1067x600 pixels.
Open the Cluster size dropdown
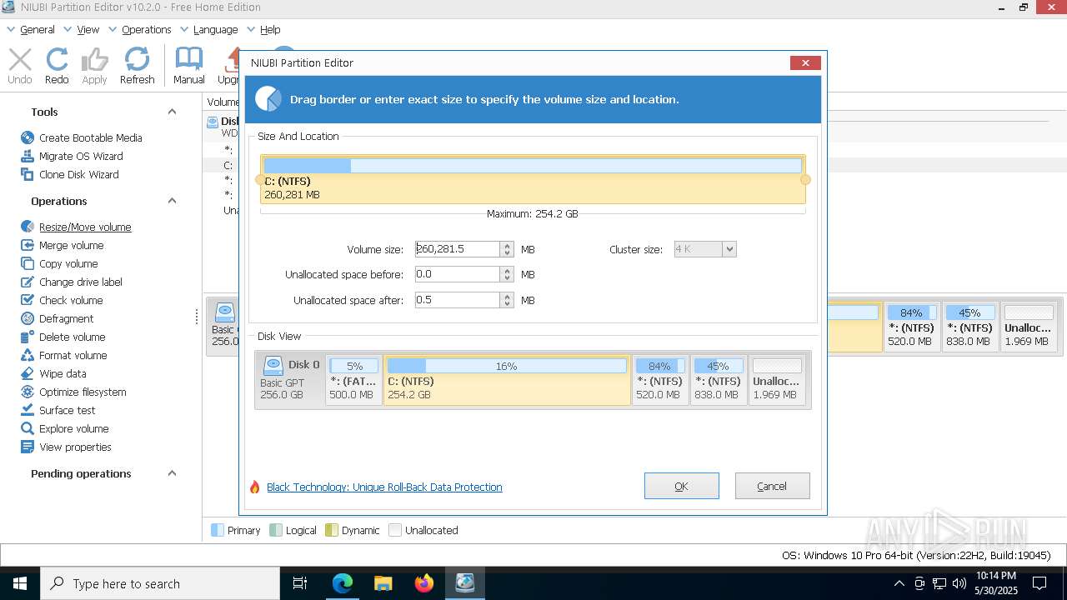[729, 249]
